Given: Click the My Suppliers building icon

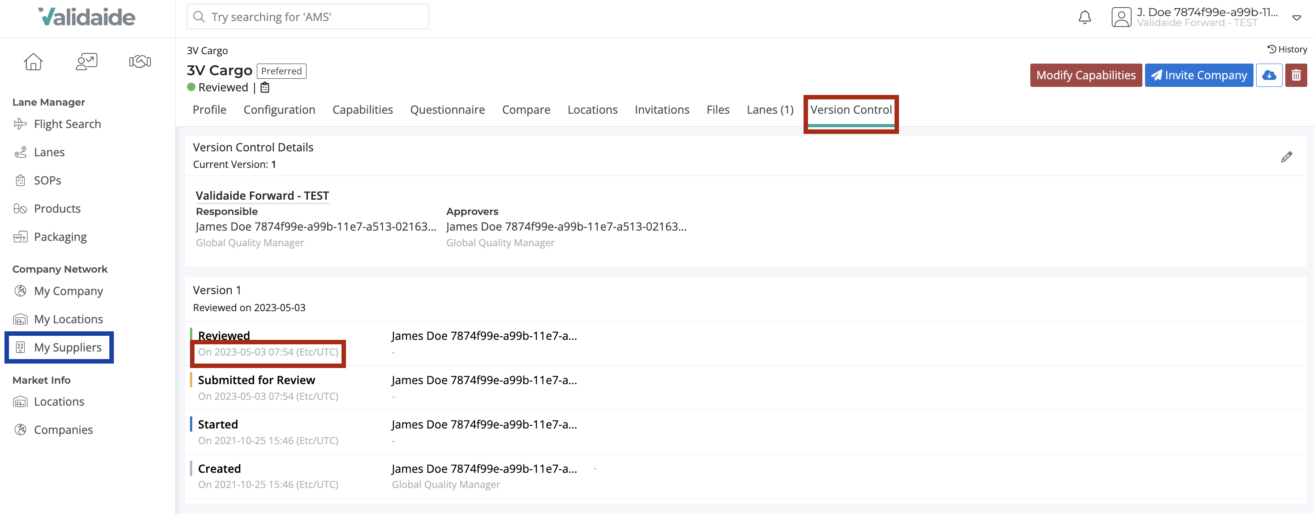Looking at the screenshot, I should (x=20, y=347).
